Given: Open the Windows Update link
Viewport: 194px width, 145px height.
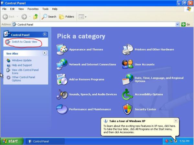Looking at the screenshot, I should pyautogui.click(x=22, y=60).
